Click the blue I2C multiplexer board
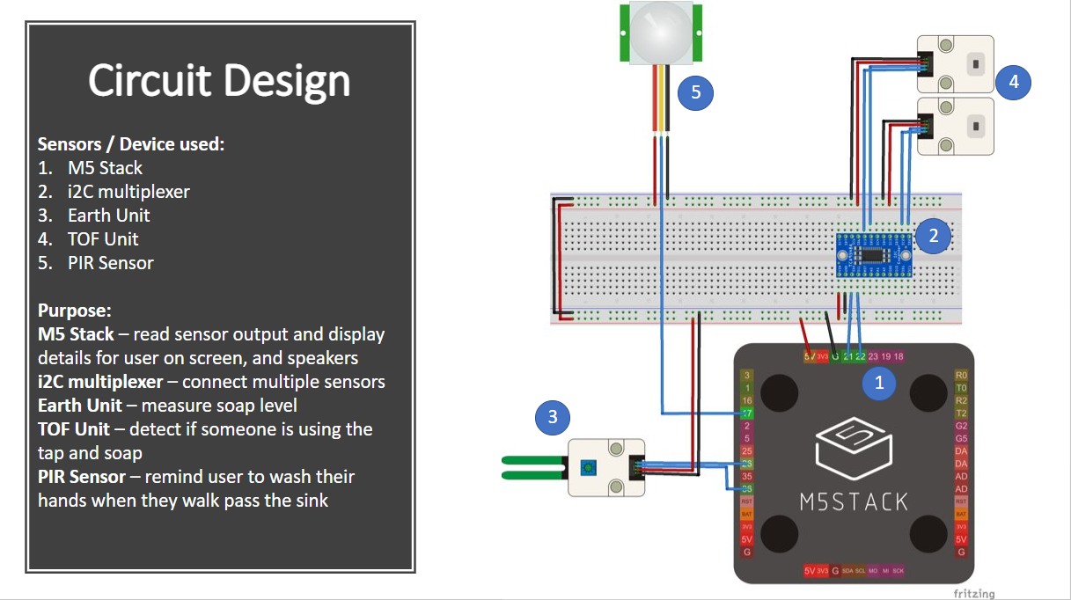1071x600 pixels. pos(873,255)
